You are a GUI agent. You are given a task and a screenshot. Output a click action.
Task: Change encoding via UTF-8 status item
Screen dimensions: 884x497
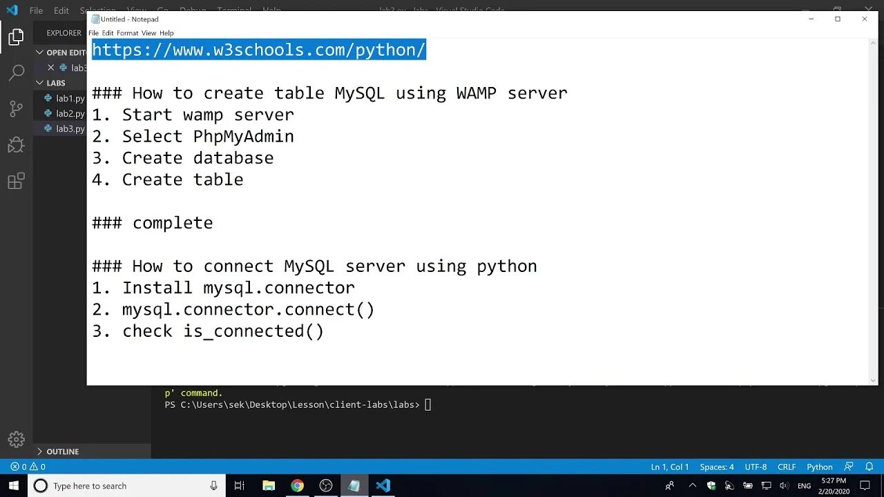(x=756, y=467)
